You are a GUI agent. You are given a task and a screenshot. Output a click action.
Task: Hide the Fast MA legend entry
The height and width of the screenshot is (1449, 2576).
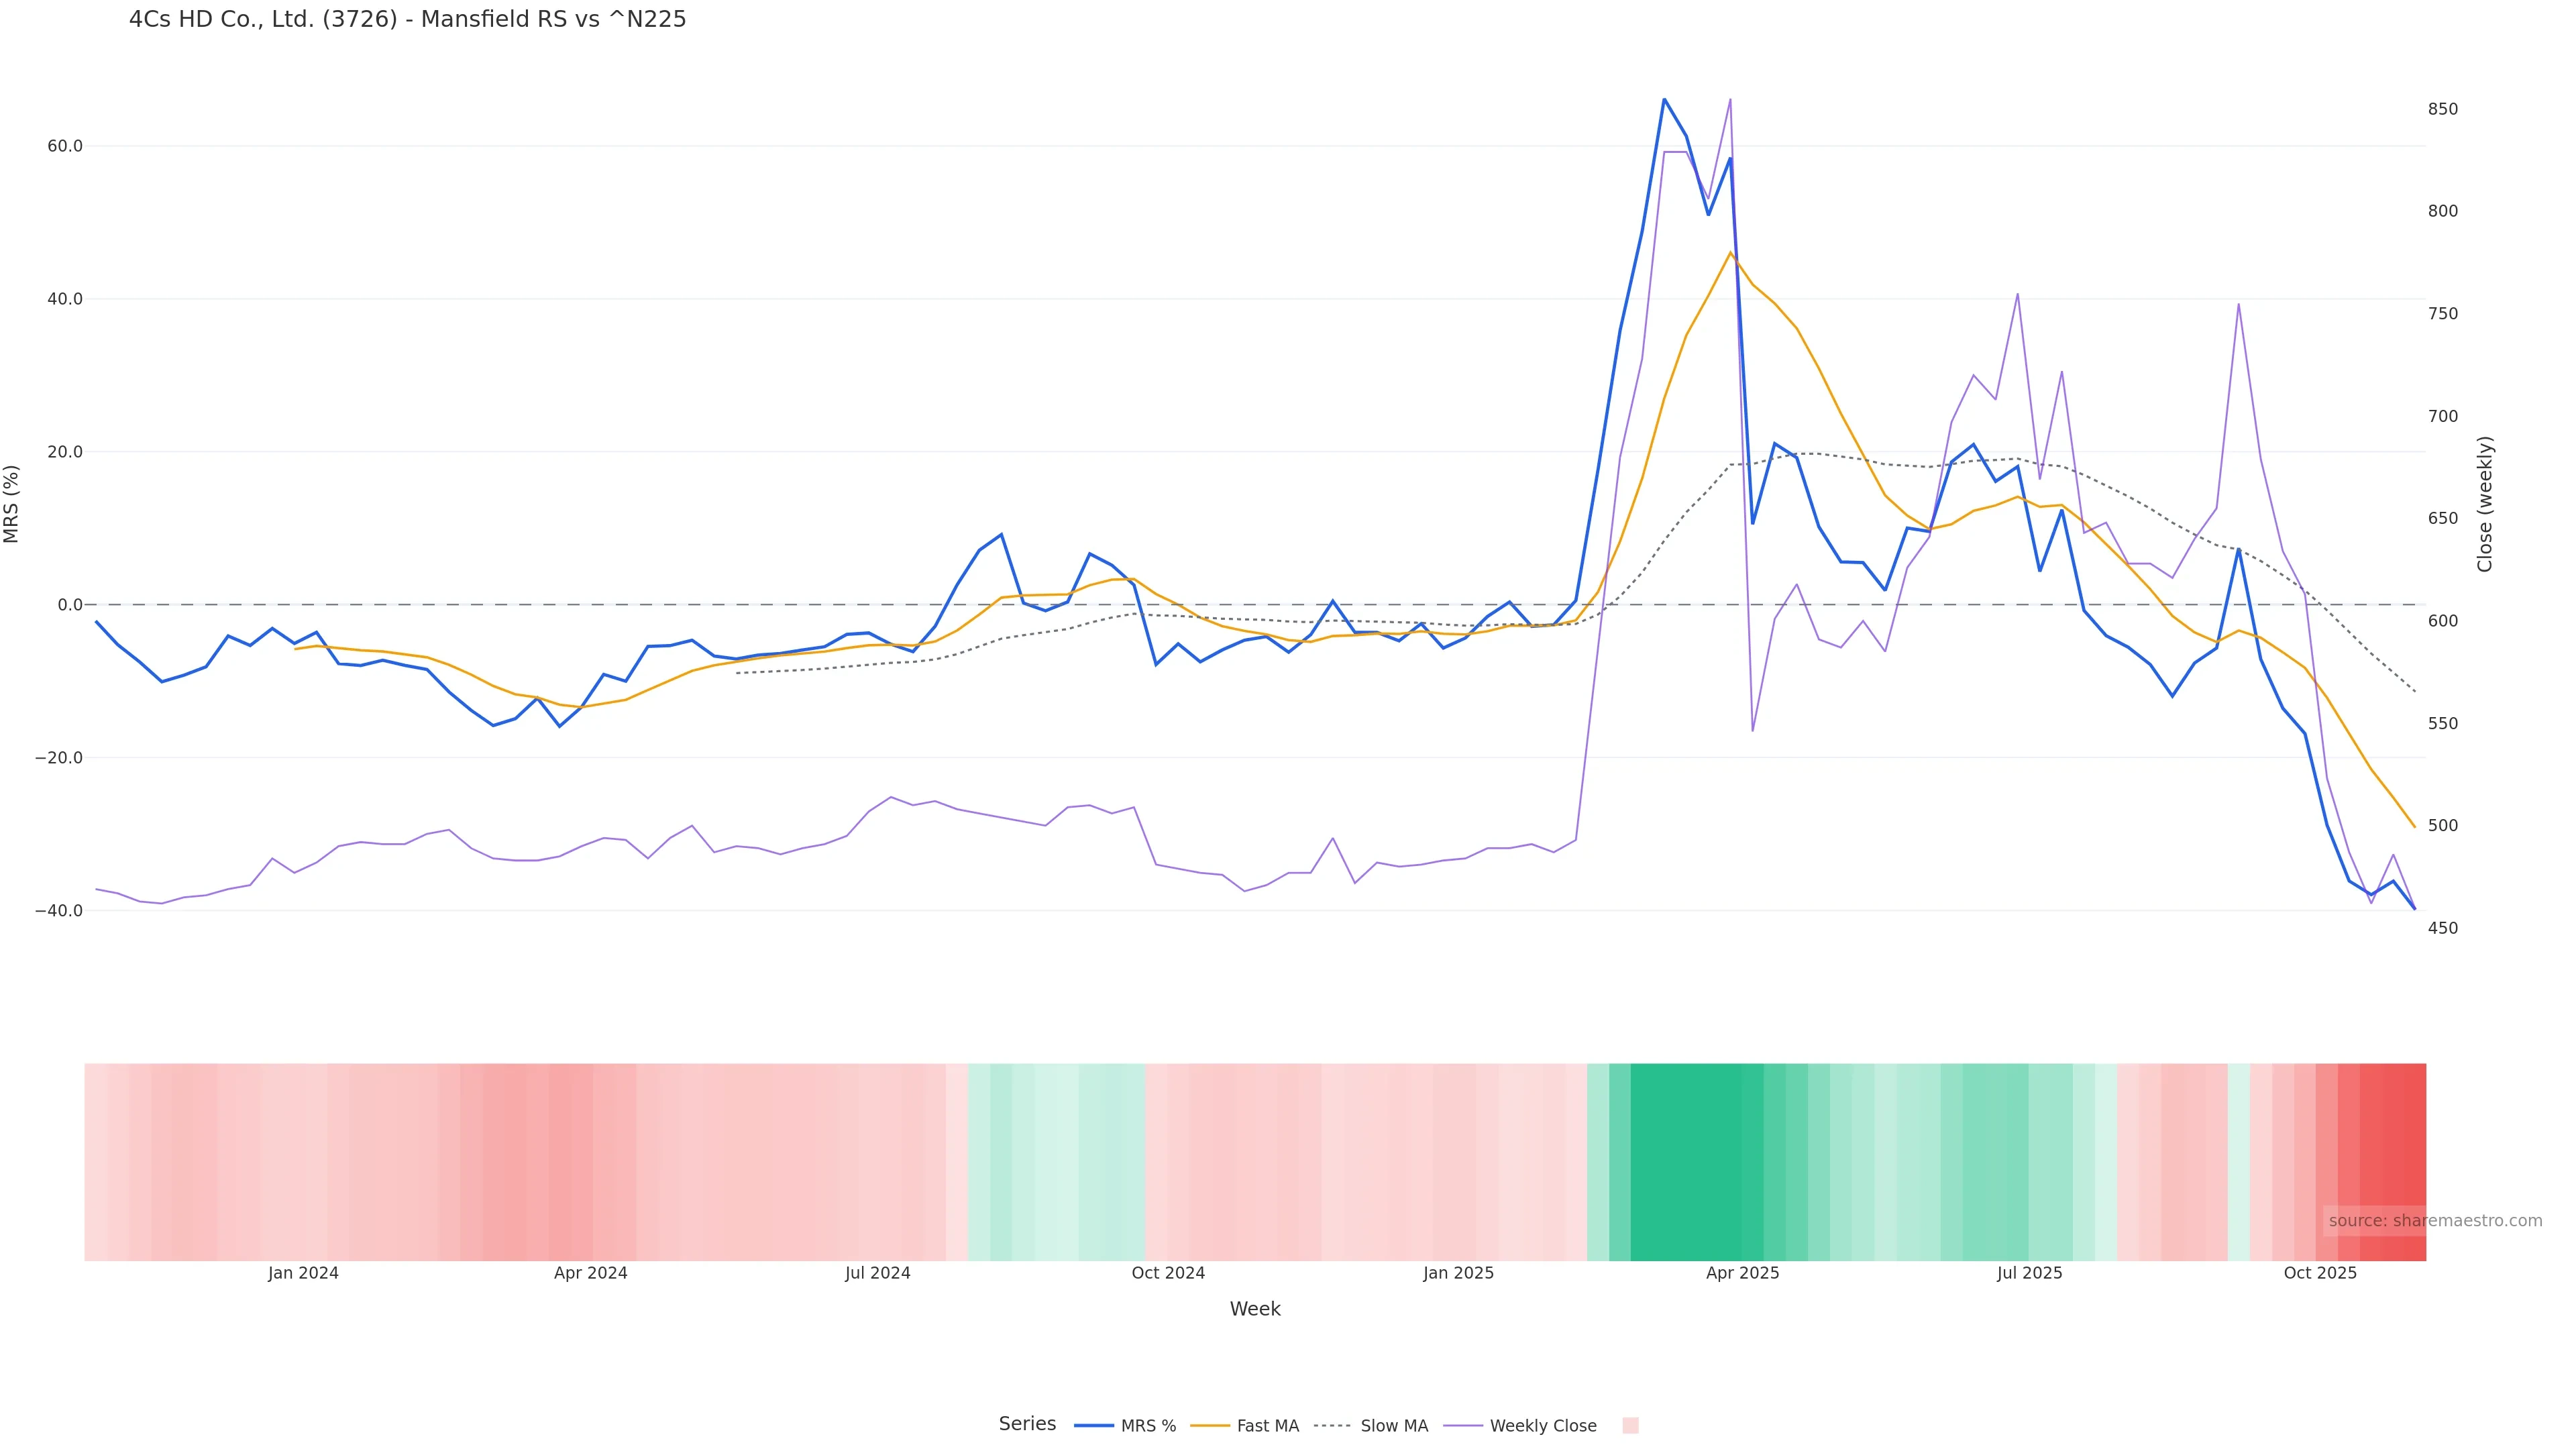coord(1245,1426)
